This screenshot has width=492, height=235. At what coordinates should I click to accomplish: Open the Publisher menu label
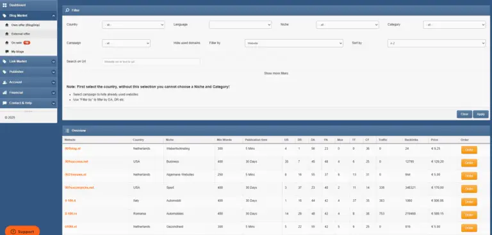16,72
